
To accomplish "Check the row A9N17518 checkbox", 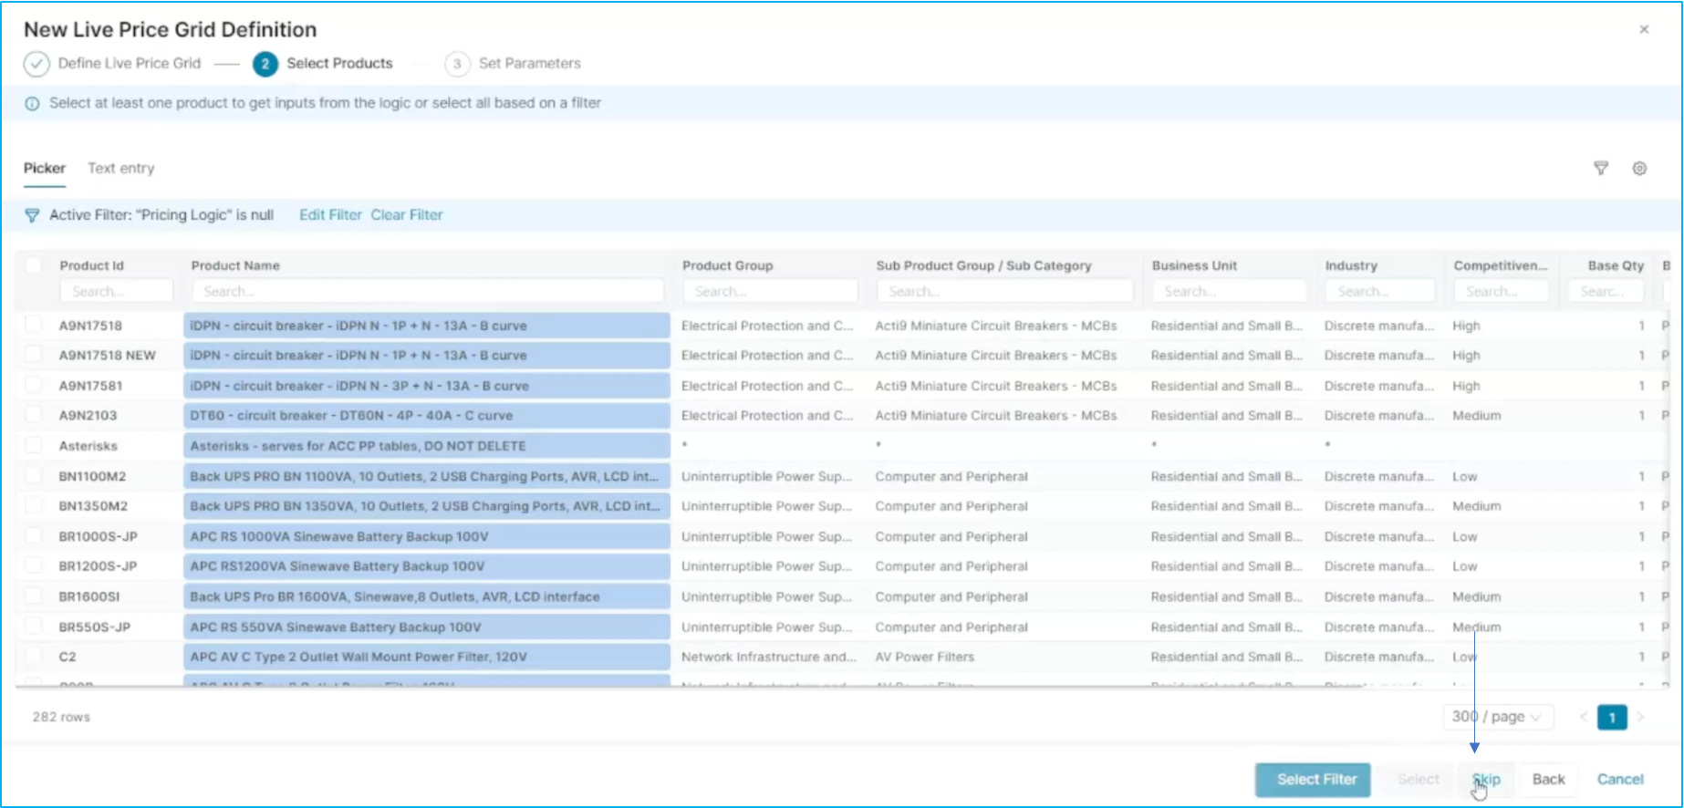I will 34,324.
